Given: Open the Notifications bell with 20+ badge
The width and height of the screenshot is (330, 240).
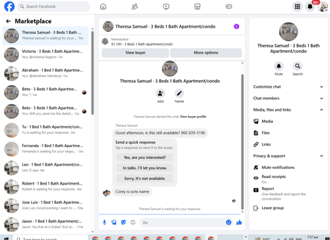Looking at the screenshot, I should click(x=310, y=7).
